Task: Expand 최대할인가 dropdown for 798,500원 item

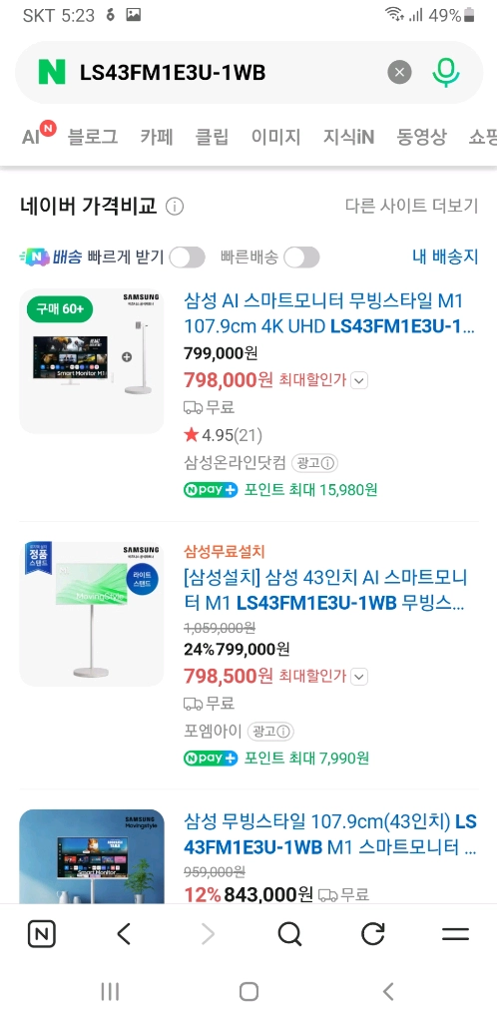Action: 359,678
